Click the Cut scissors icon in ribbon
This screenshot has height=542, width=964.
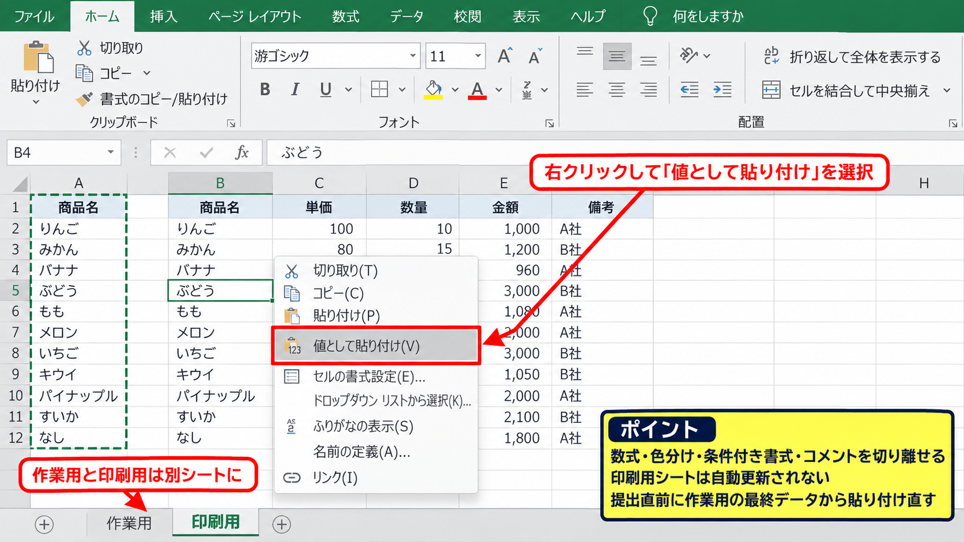pyautogui.click(x=84, y=48)
